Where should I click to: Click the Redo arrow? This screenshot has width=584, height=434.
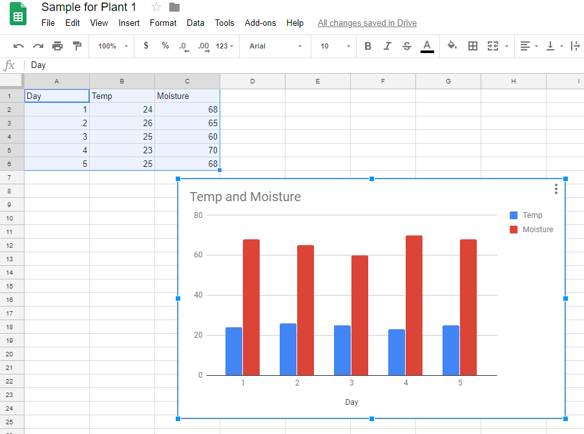coord(38,46)
